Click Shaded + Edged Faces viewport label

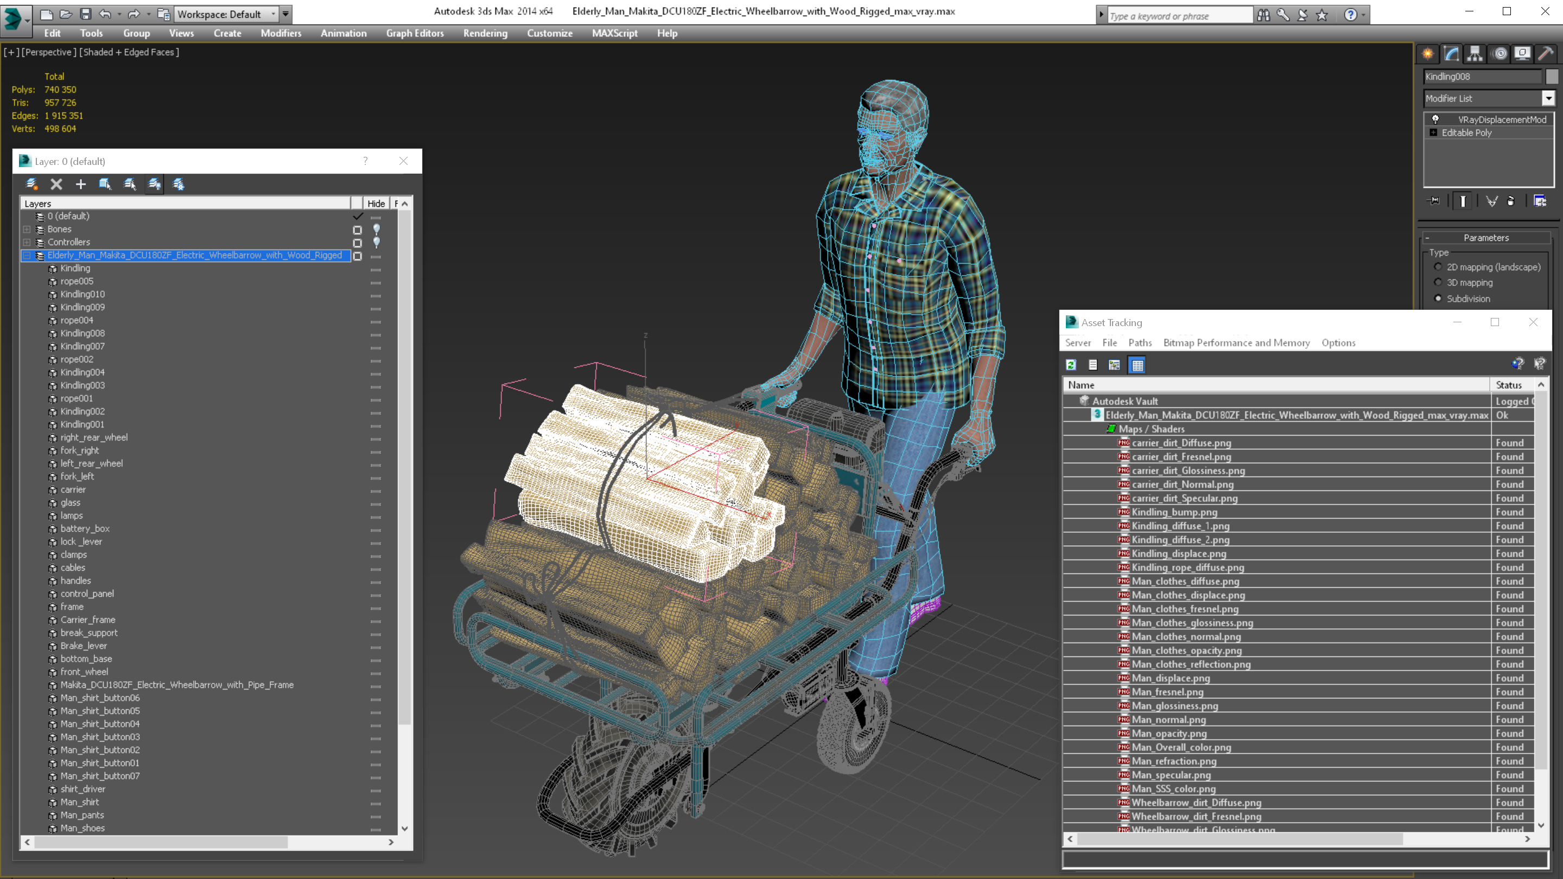coord(129,52)
